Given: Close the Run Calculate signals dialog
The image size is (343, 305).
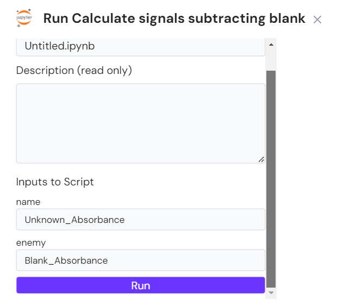Looking at the screenshot, I should click(317, 20).
